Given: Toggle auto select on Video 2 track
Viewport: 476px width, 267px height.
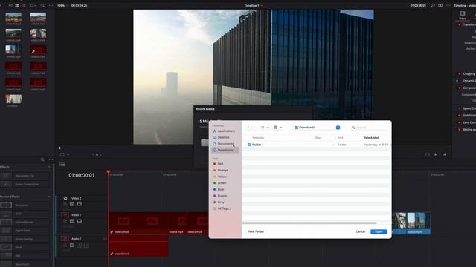Looking at the screenshot, I should [x=72, y=205].
